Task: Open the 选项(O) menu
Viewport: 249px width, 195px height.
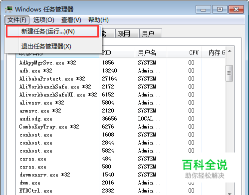Action: (44, 20)
